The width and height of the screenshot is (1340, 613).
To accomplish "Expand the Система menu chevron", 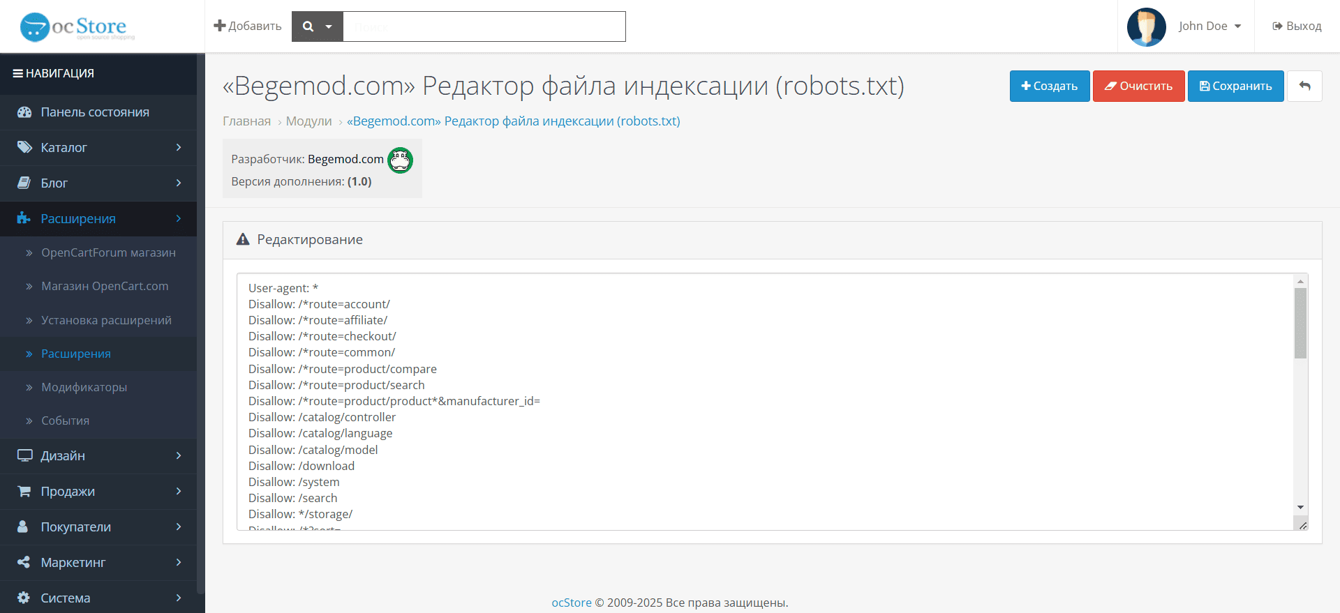I will 179,598.
